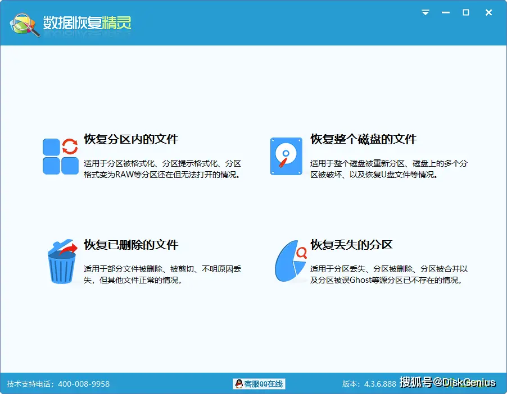
Task: Click the magnifying glass app logo top-left
Action: click(x=22, y=24)
